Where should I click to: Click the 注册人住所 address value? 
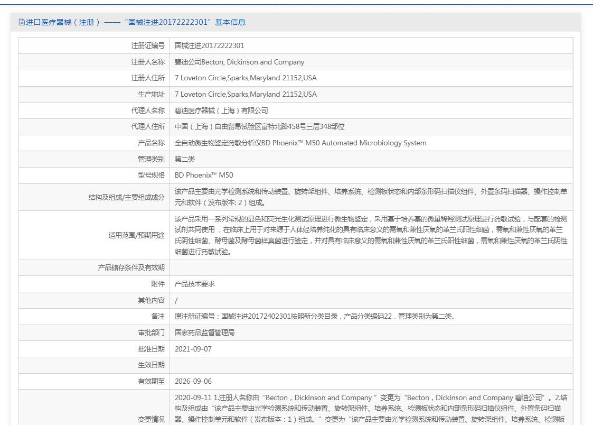pyautogui.click(x=246, y=78)
